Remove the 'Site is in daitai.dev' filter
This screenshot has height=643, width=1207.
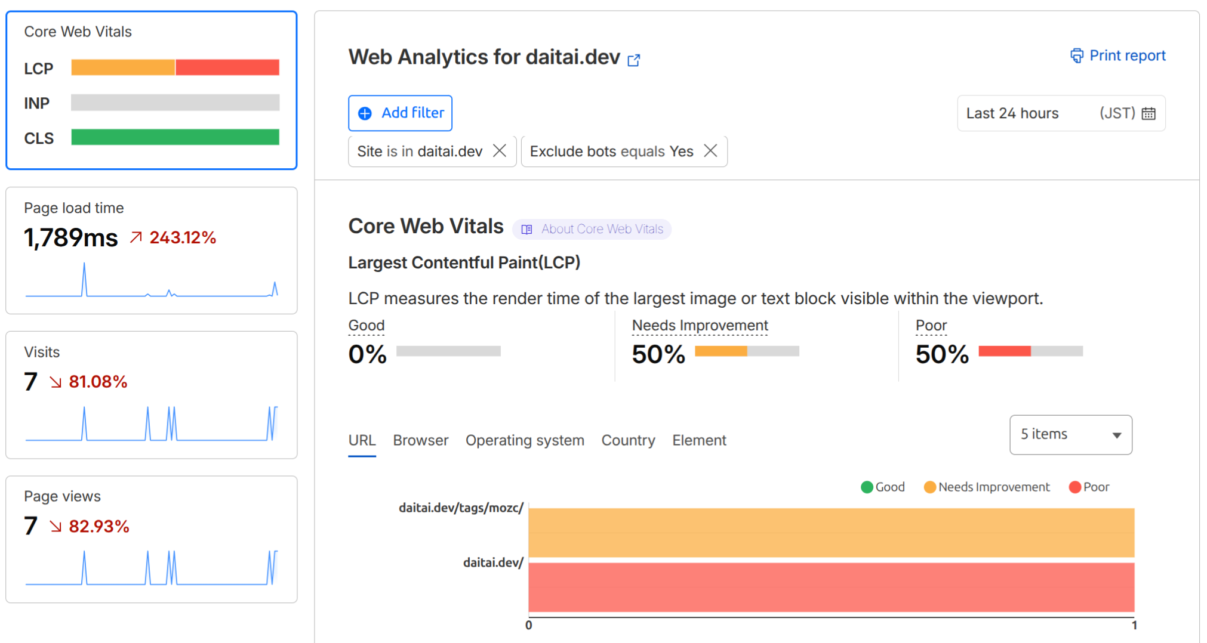point(500,151)
